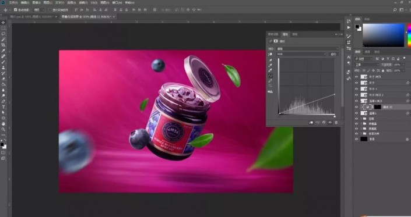The image size is (411, 217).
Task: Select the Magic Wand tool
Action: pyautogui.click(x=3, y=40)
